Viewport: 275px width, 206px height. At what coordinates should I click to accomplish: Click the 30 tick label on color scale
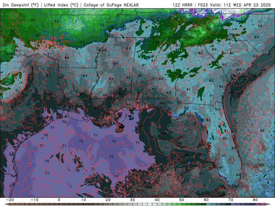[x=133, y=200]
